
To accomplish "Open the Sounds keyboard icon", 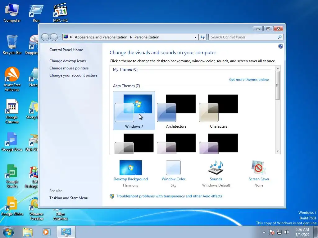I will pyautogui.click(x=216, y=168).
